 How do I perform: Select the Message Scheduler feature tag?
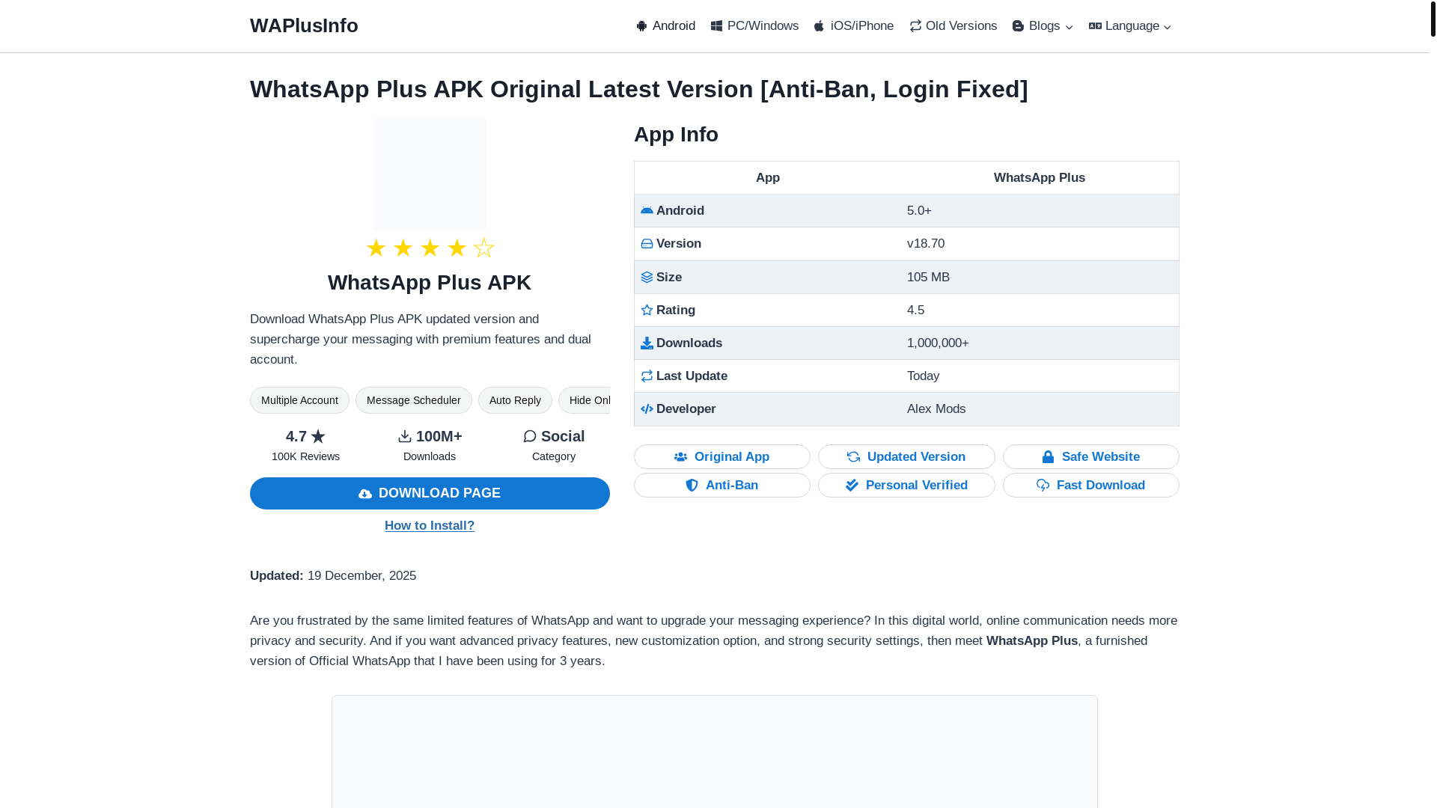pyautogui.click(x=413, y=400)
